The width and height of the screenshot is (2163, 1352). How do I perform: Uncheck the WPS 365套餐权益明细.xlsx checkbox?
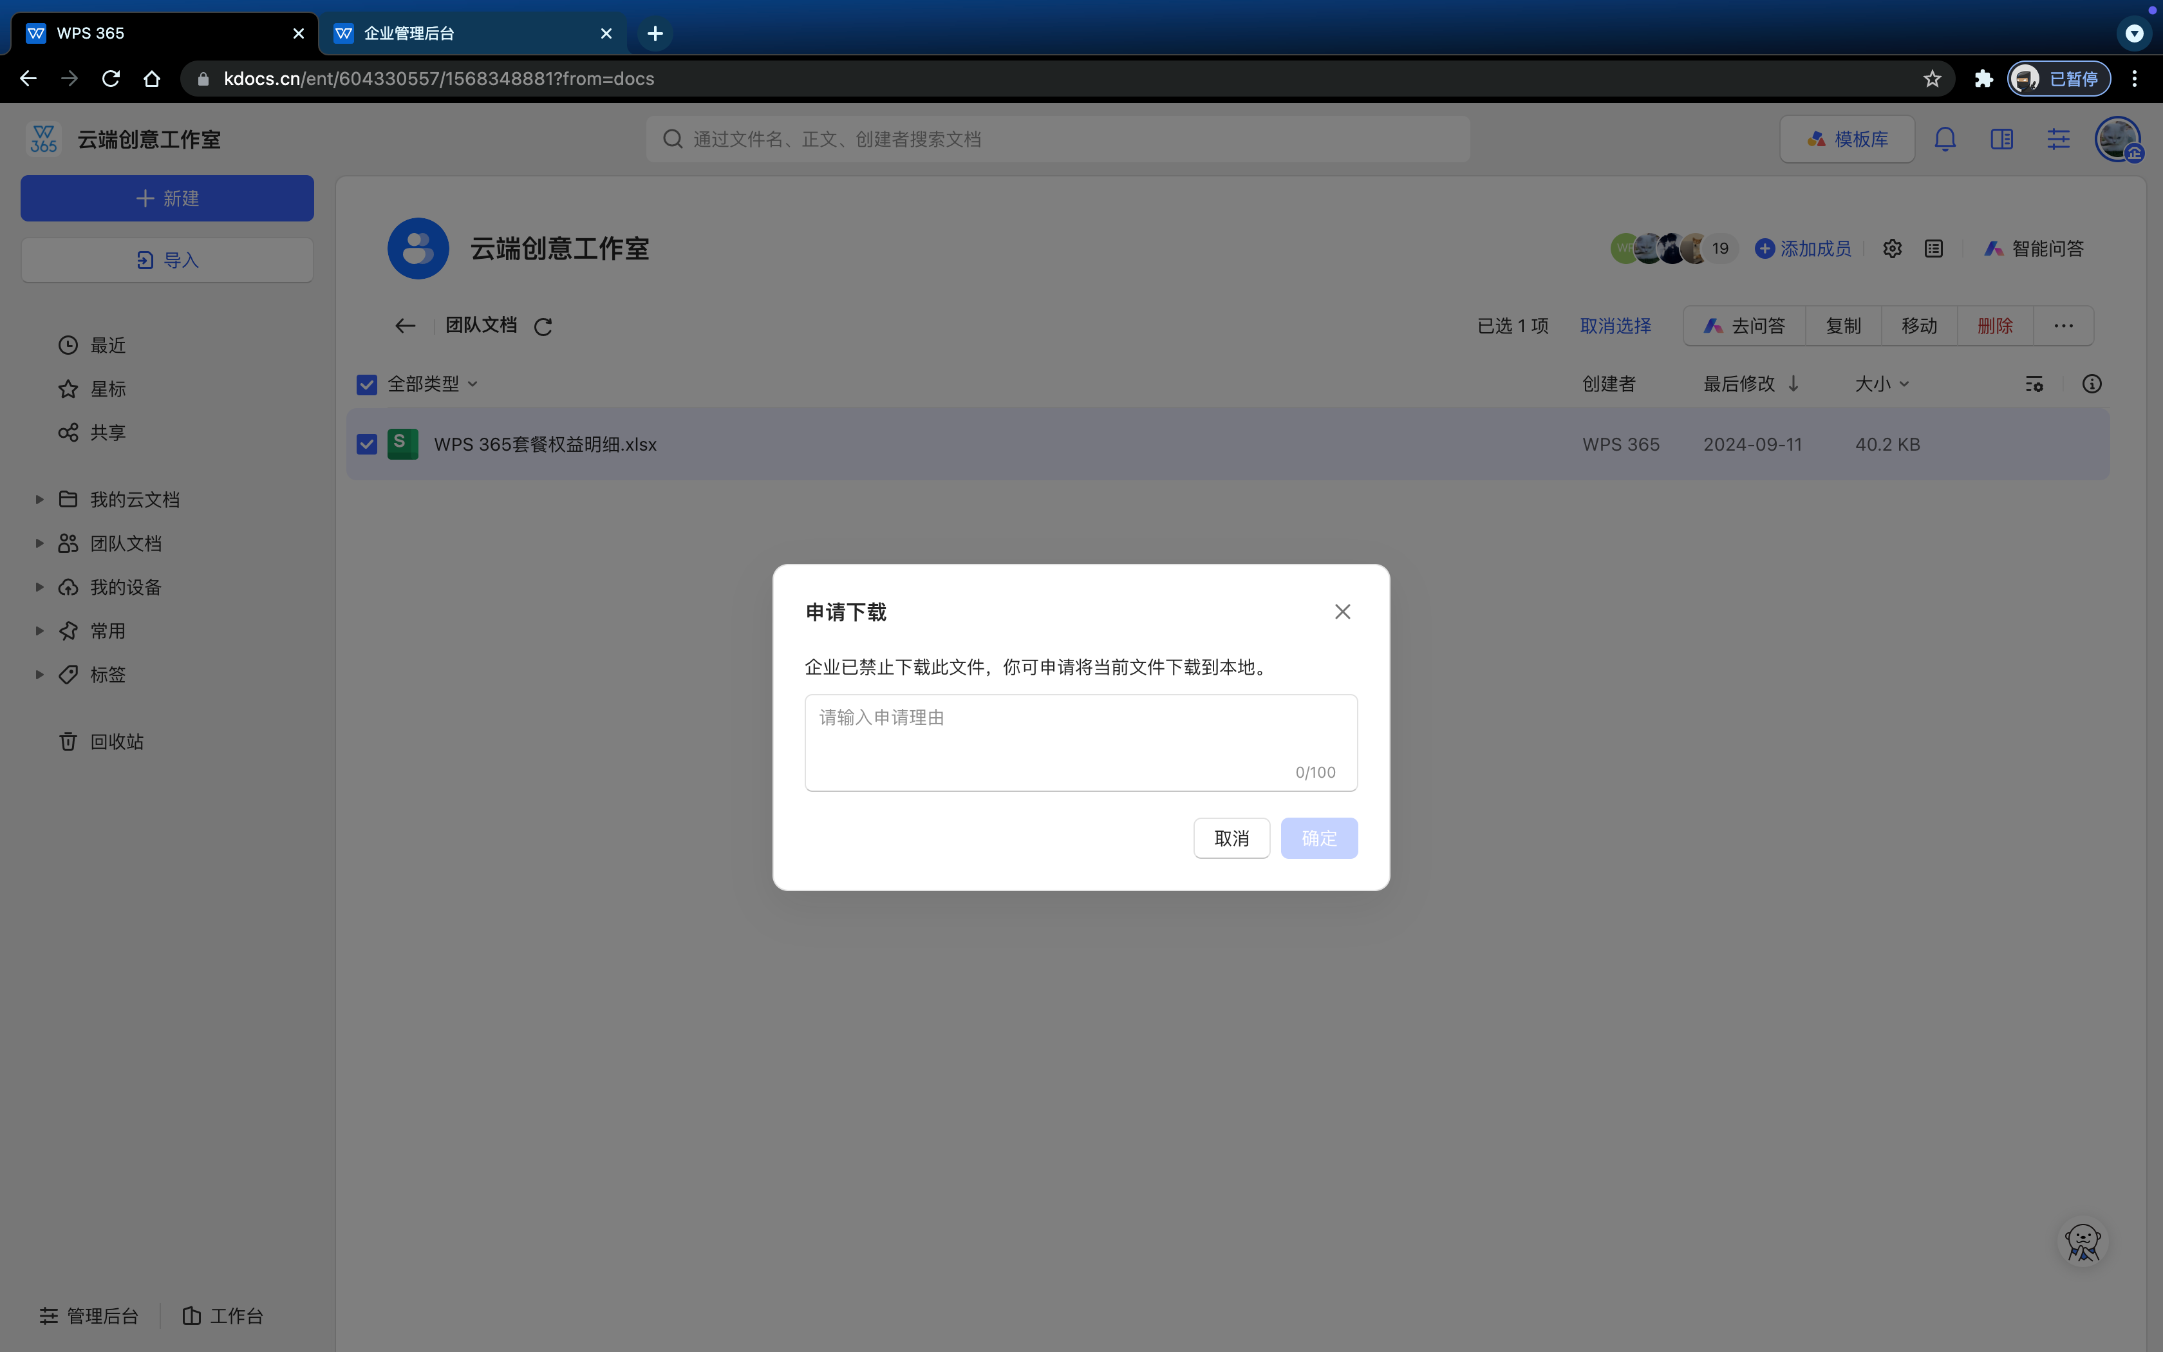[366, 444]
